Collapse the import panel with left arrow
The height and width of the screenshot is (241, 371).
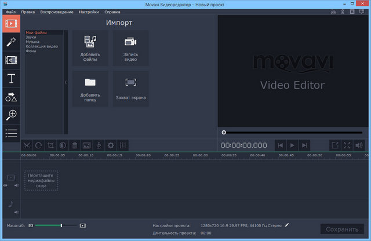(66, 82)
